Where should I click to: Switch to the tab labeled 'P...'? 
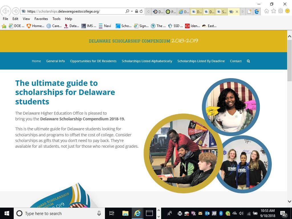point(171,11)
